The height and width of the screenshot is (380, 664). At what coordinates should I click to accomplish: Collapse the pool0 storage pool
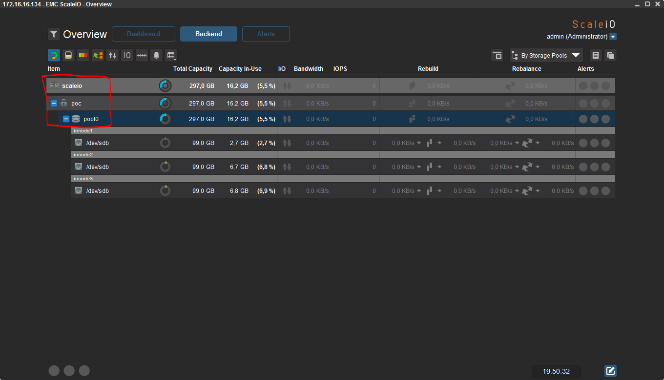(66, 119)
